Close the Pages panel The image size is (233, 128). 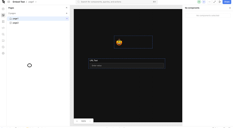[67, 8]
